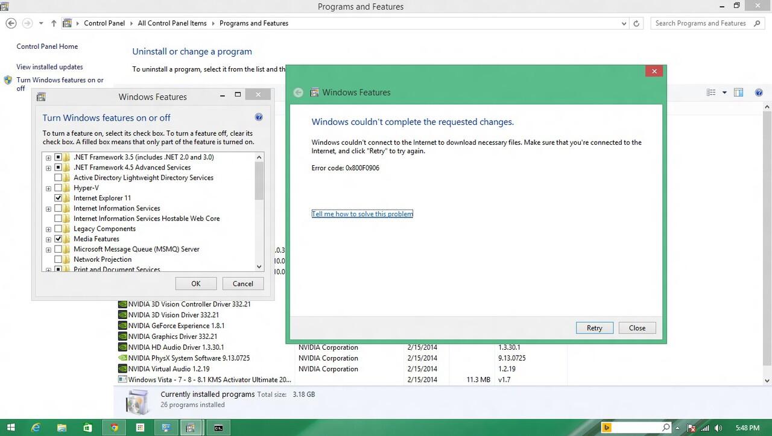Uncheck Internet Explorer 11
Viewport: 772px width, 436px height.
(x=59, y=198)
